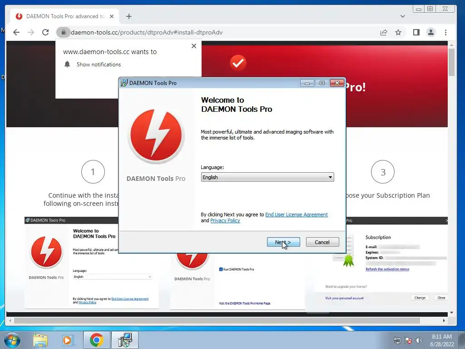This screenshot has width=465, height=349.
Task: Click the DAEMON Tools lightning logo in installer
Action: 156,136
